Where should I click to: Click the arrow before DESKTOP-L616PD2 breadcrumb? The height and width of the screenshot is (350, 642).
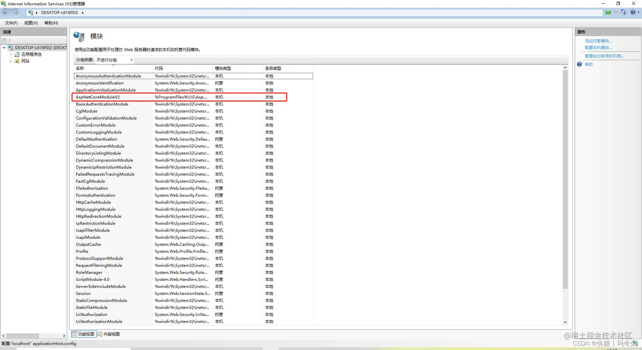tap(37, 13)
